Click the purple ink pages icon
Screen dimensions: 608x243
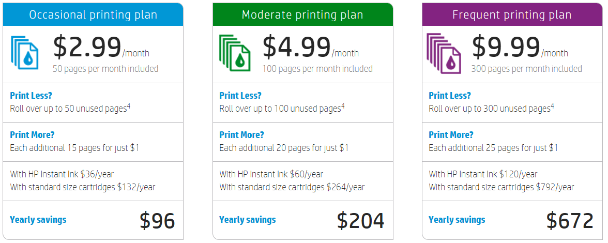click(444, 51)
